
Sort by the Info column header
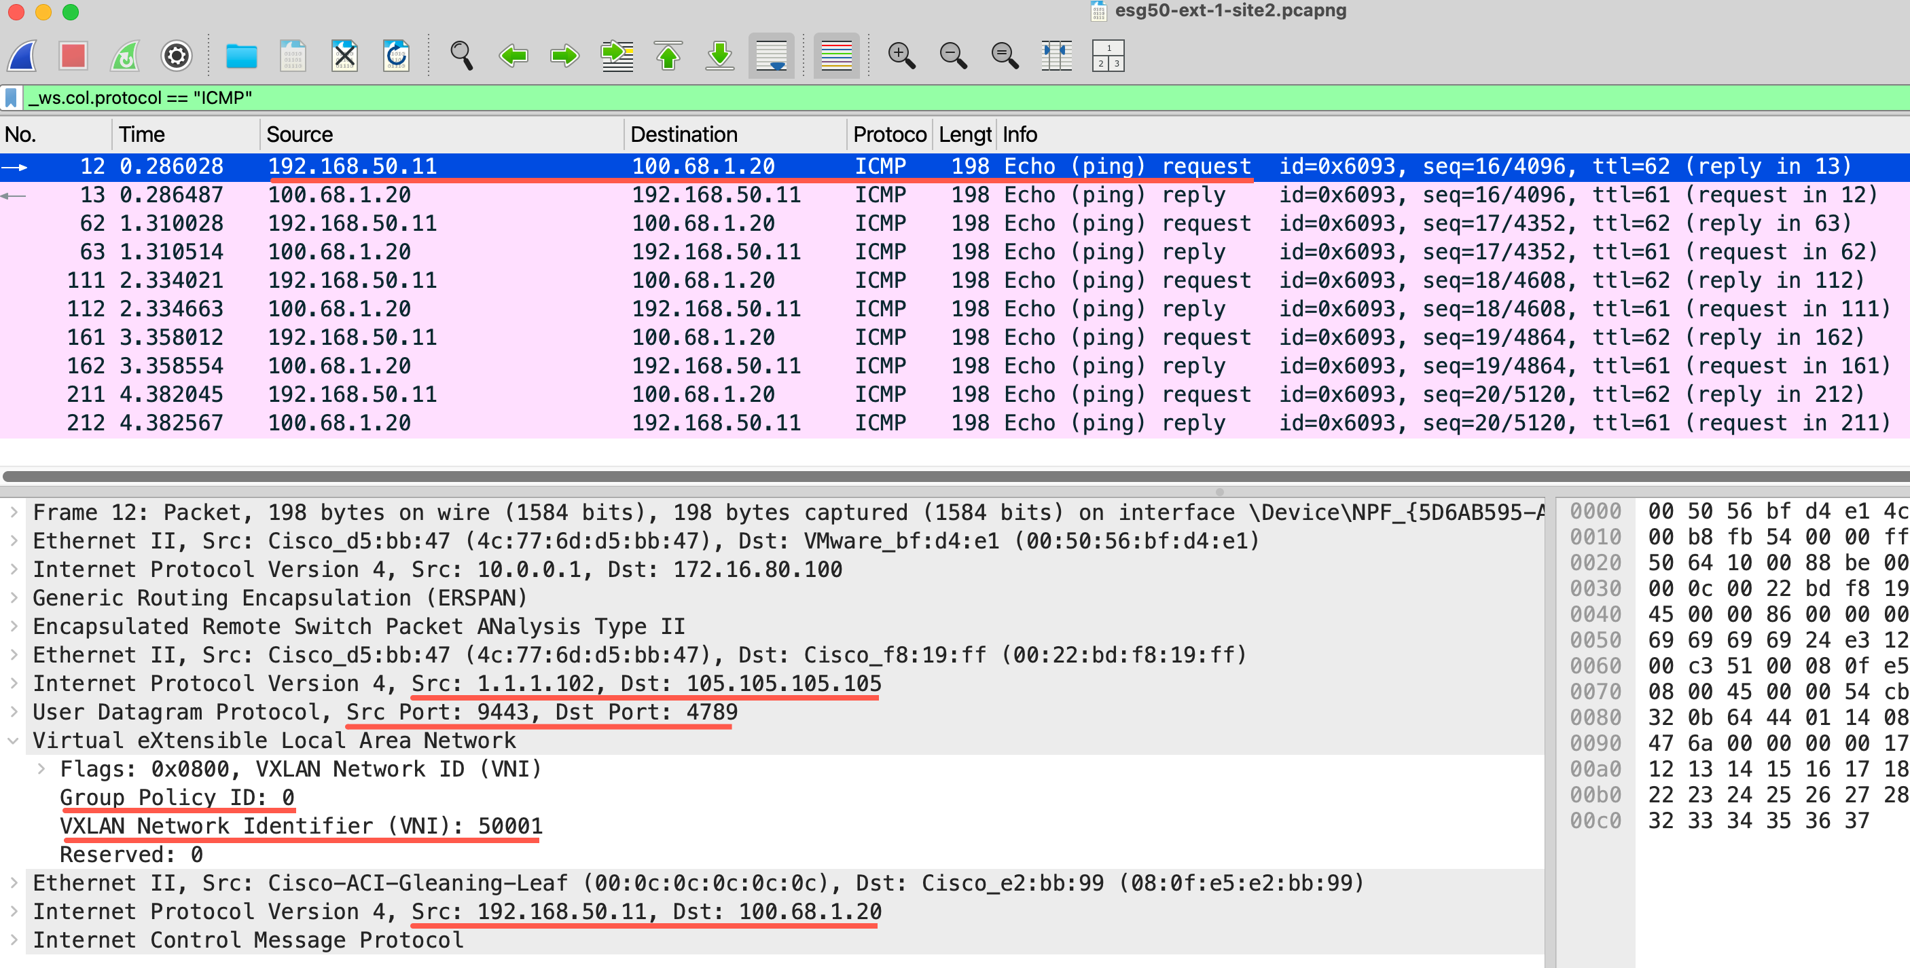pos(1454,134)
